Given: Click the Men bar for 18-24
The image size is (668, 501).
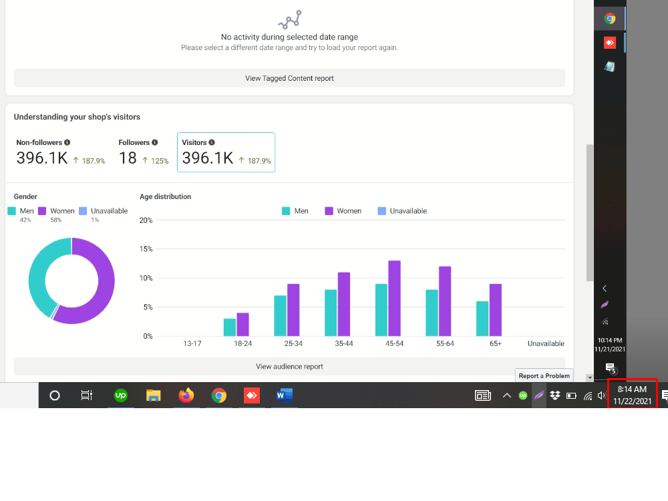Looking at the screenshot, I should pyautogui.click(x=230, y=327).
